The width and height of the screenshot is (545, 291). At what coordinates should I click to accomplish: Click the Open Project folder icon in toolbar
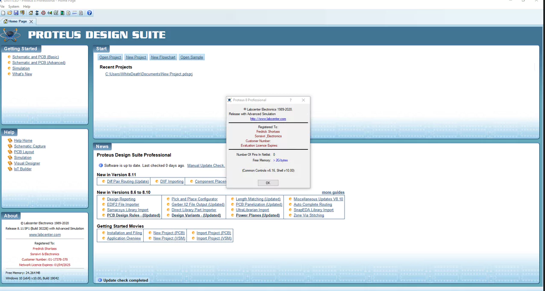[9, 13]
